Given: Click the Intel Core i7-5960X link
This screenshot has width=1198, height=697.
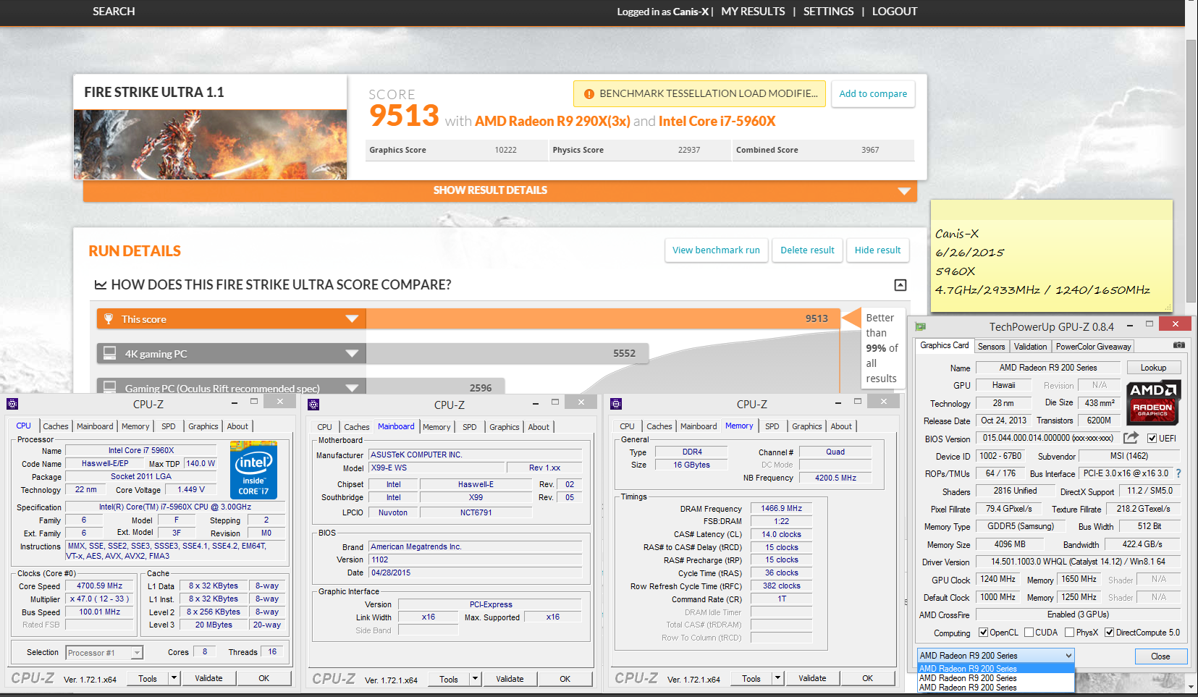Looking at the screenshot, I should coord(717,121).
